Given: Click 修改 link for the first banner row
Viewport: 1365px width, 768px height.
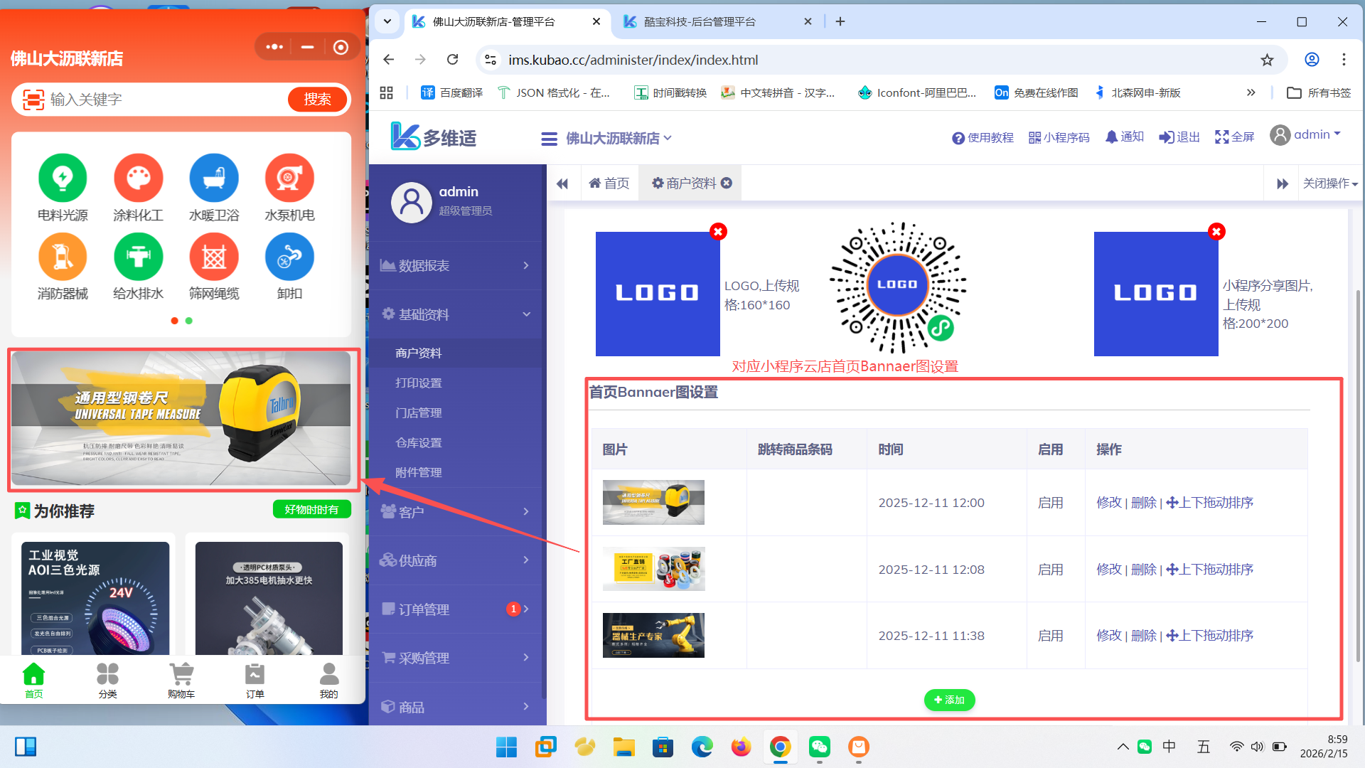Looking at the screenshot, I should pos(1108,503).
